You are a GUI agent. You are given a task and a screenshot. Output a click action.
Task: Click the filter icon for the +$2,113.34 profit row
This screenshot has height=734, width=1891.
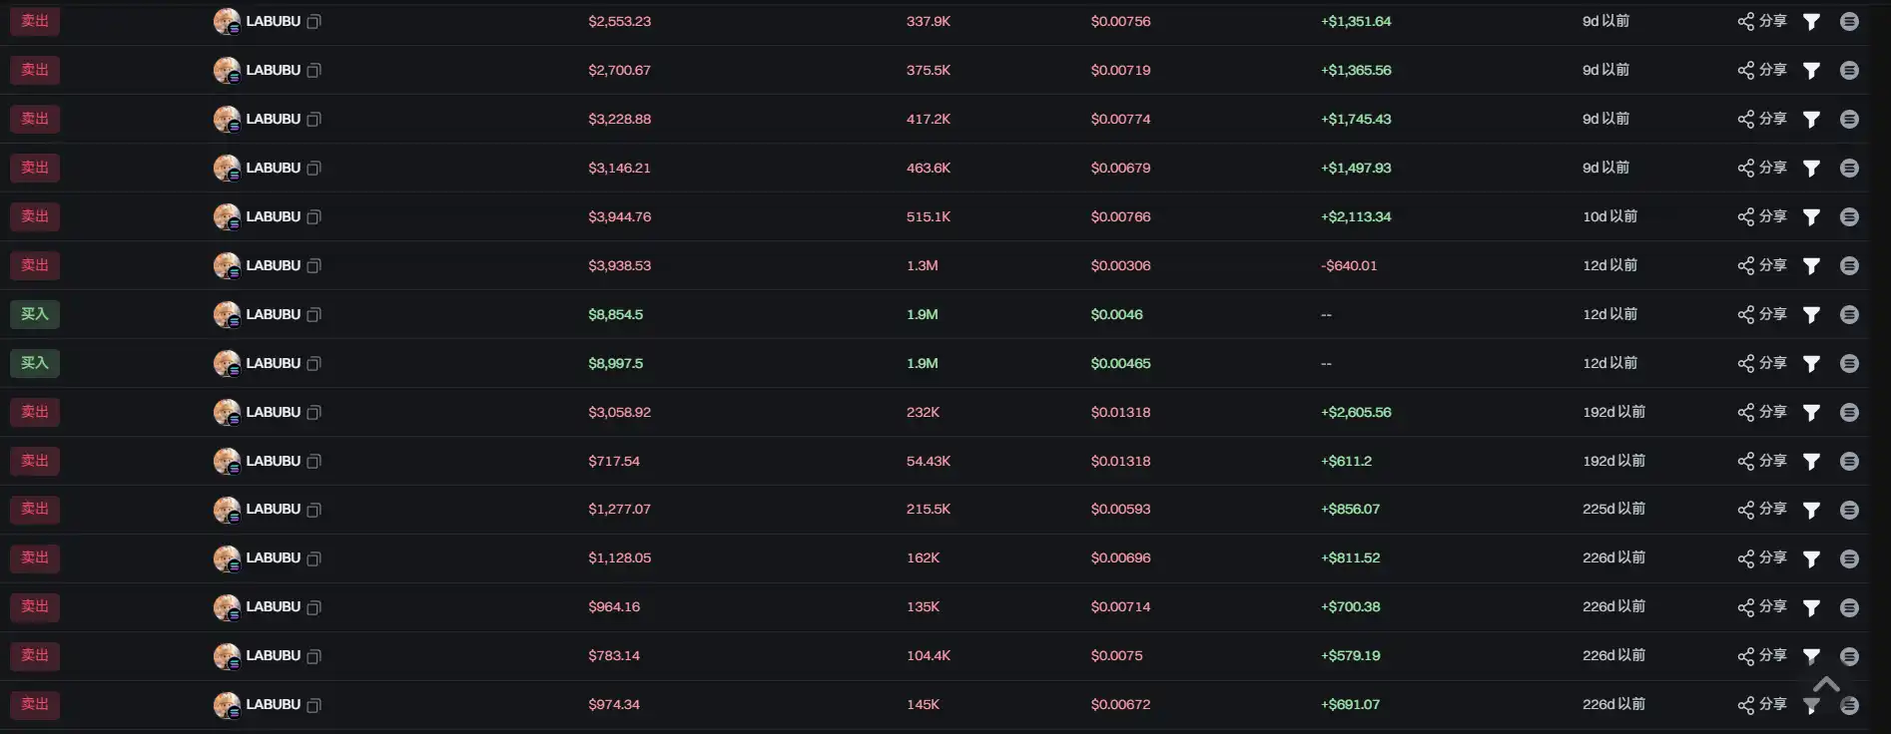tap(1811, 217)
